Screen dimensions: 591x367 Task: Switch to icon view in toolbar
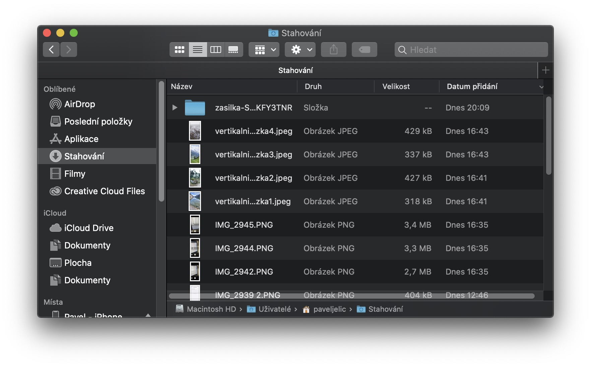click(x=179, y=50)
